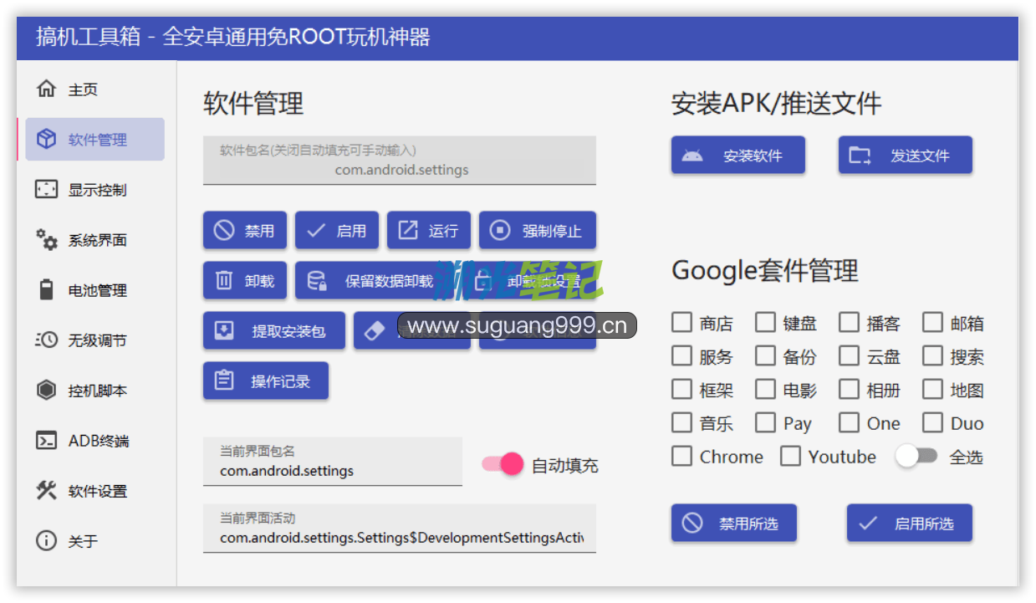Click the terminal icon for ADB终端
This screenshot has width=1036, height=603.
coord(46,441)
